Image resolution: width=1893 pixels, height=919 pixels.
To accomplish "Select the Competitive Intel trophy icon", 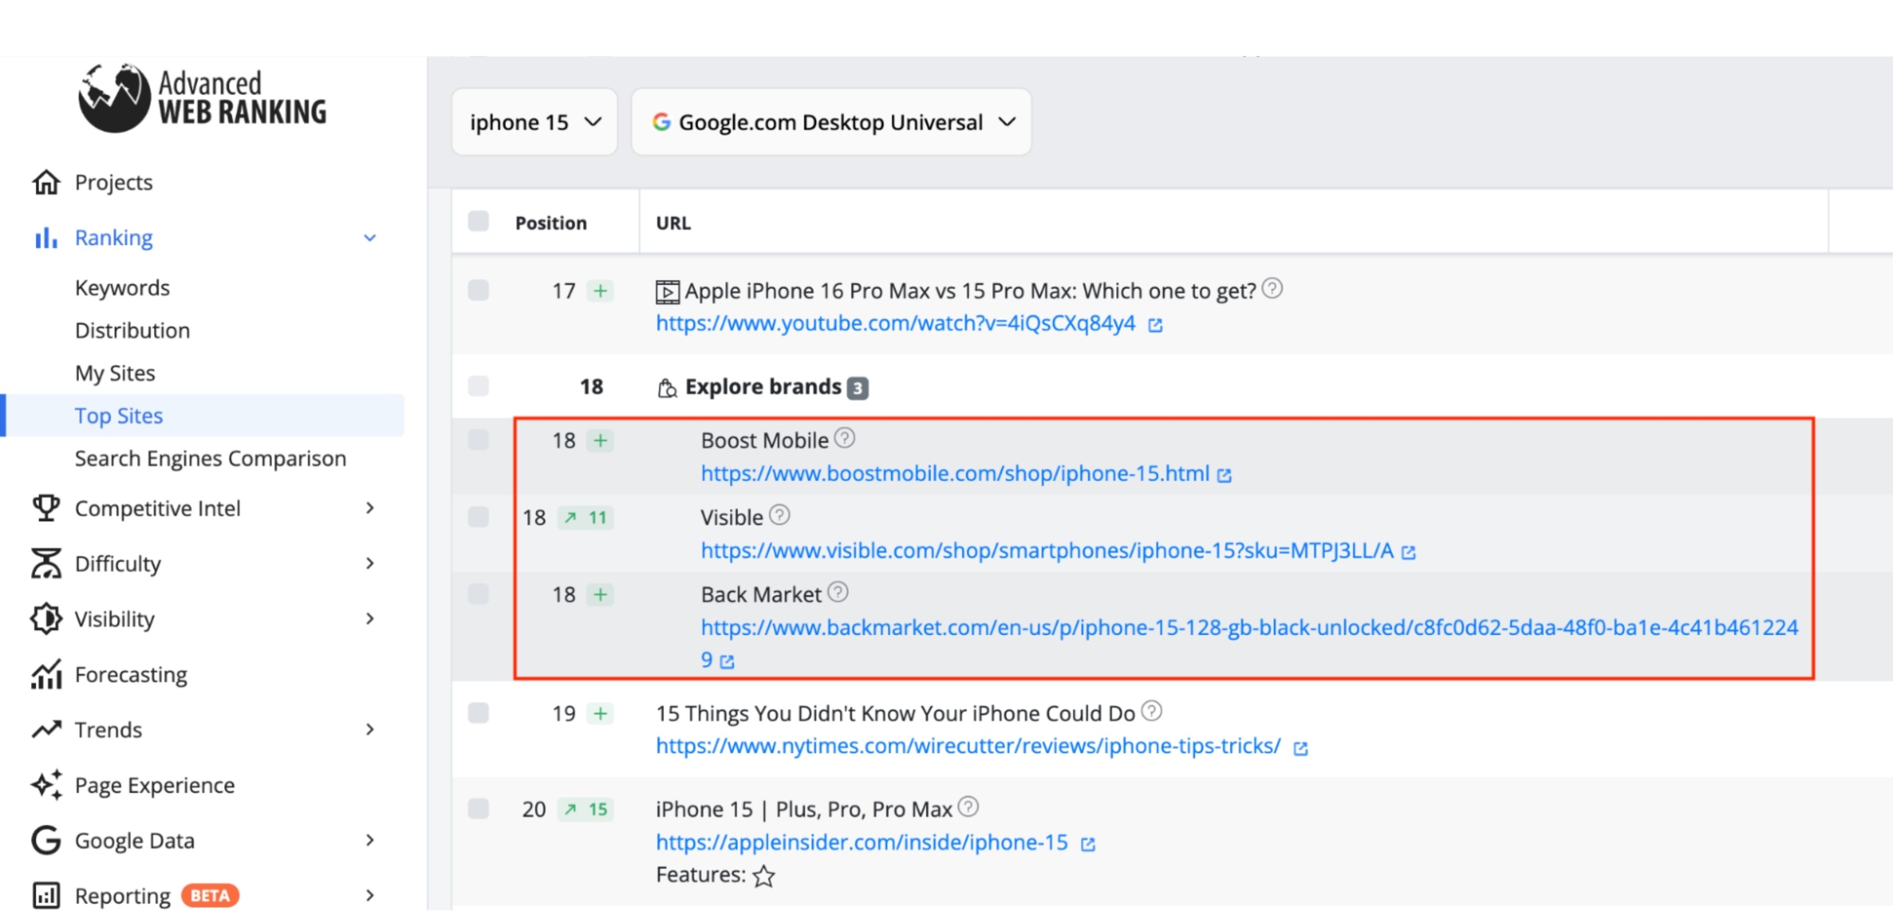I will [46, 508].
